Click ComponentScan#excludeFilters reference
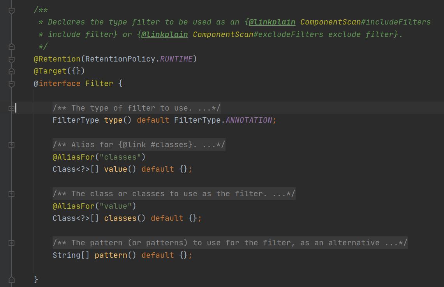This screenshot has width=444, height=287. (x=258, y=35)
